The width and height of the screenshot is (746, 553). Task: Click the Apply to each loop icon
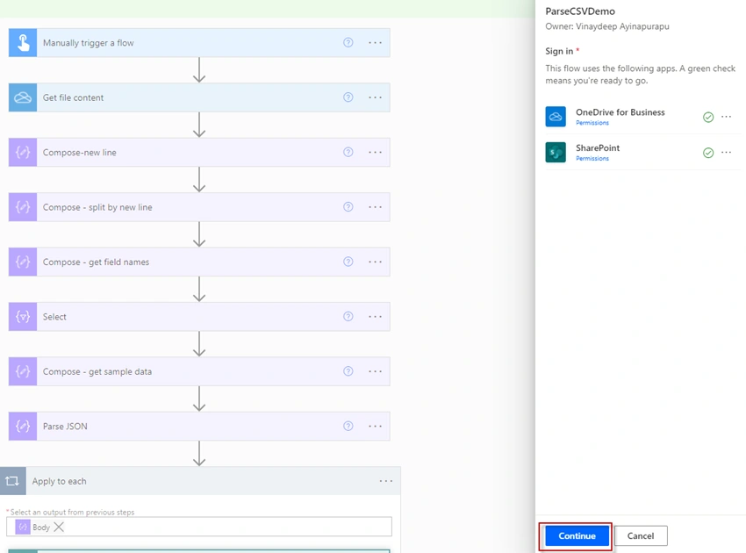coord(13,481)
